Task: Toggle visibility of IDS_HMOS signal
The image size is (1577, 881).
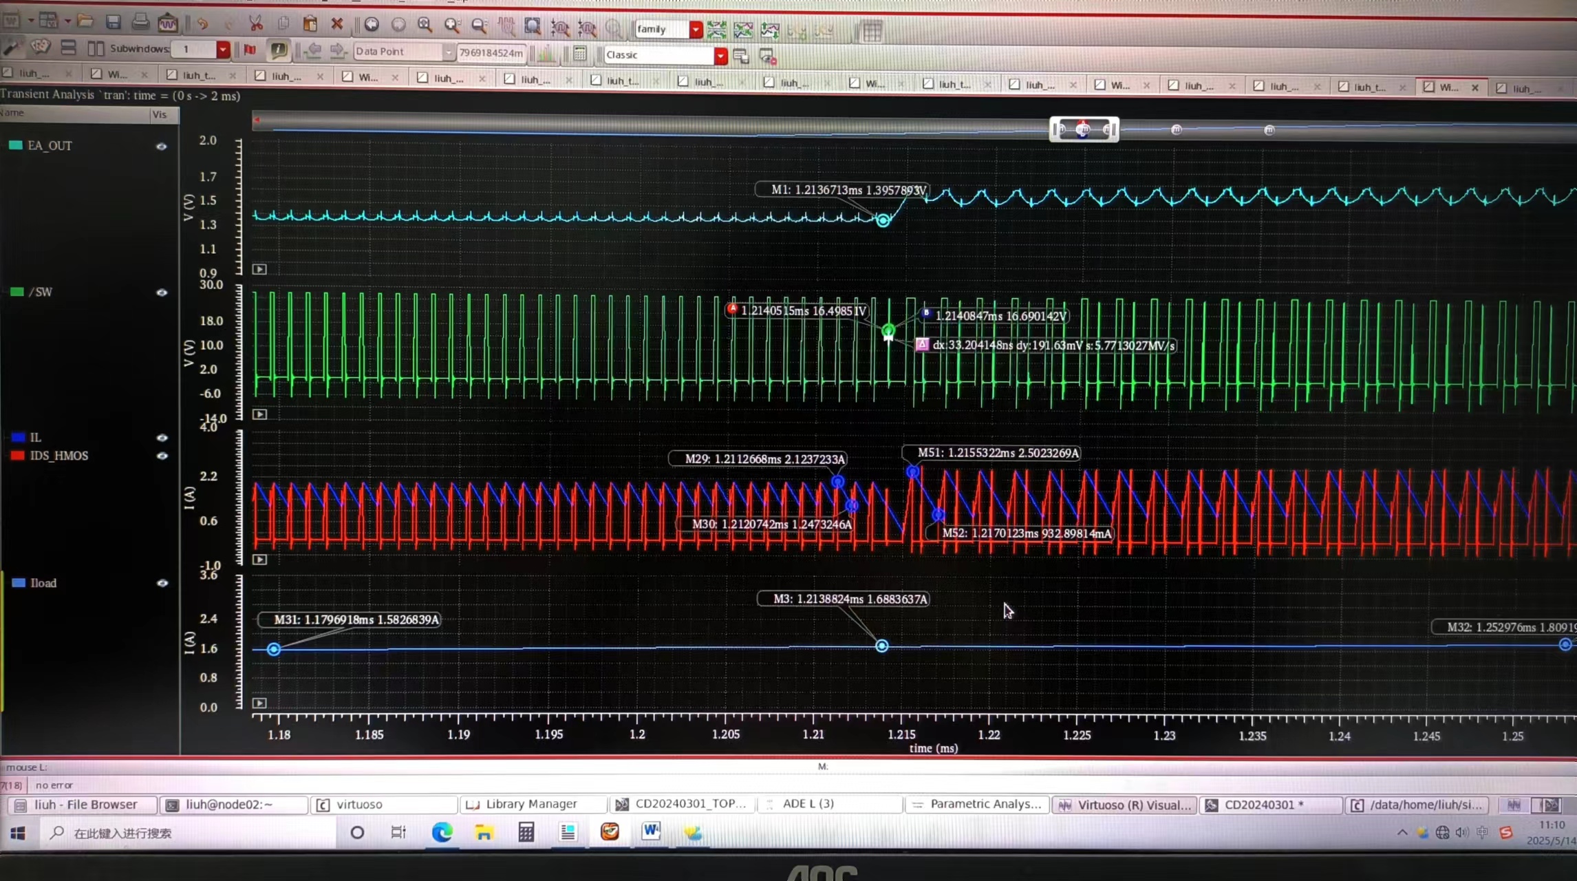Action: click(162, 456)
